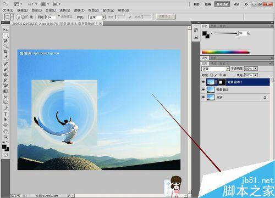Pick a color from the spectrum ramp
275x198 pixels.
coord(226,52)
